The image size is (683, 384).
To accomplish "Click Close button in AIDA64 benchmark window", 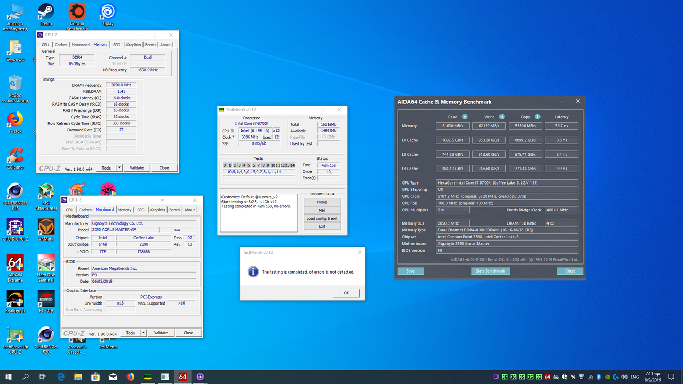I will click(x=570, y=271).
